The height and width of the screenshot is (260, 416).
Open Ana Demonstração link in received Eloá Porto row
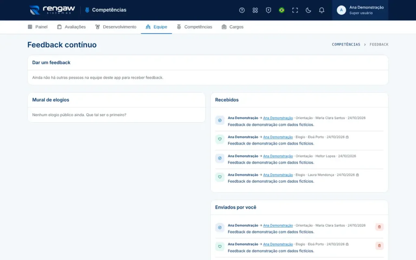click(x=278, y=137)
